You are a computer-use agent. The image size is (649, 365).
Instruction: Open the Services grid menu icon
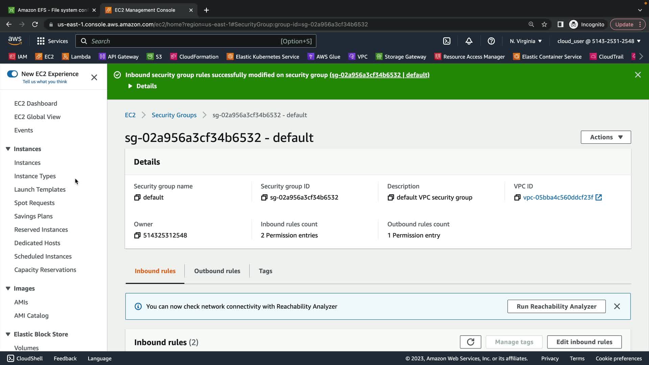(41, 41)
